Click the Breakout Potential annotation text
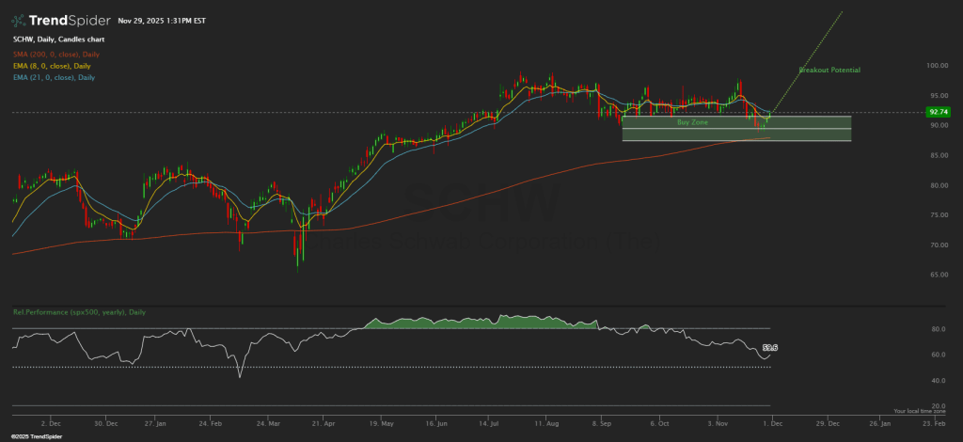The height and width of the screenshot is (442, 963). pos(829,71)
